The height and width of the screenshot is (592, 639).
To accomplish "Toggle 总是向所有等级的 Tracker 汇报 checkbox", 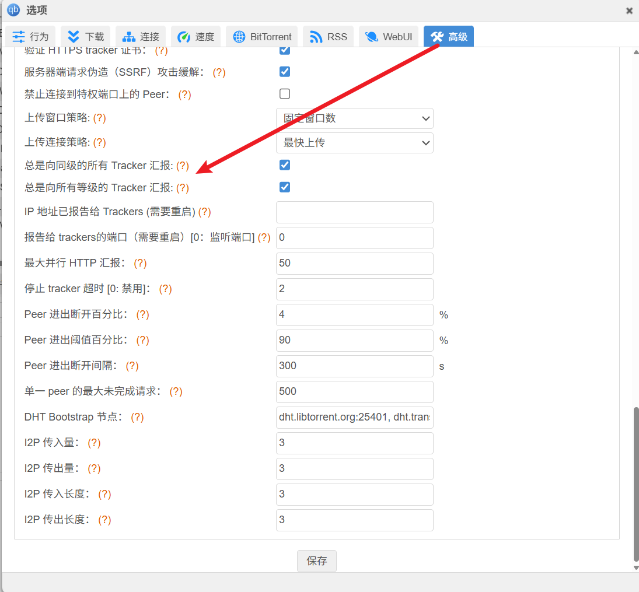I will tap(285, 187).
